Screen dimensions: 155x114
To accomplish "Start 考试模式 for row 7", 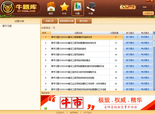I will 145,72.
